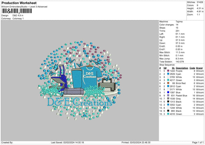
Task: Click the Grey swatch in stop 10
Action: [168, 98]
